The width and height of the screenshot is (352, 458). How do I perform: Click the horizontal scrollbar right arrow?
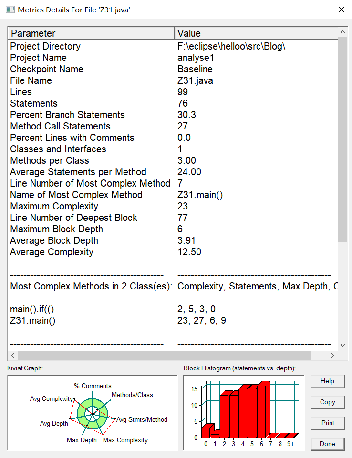333,355
